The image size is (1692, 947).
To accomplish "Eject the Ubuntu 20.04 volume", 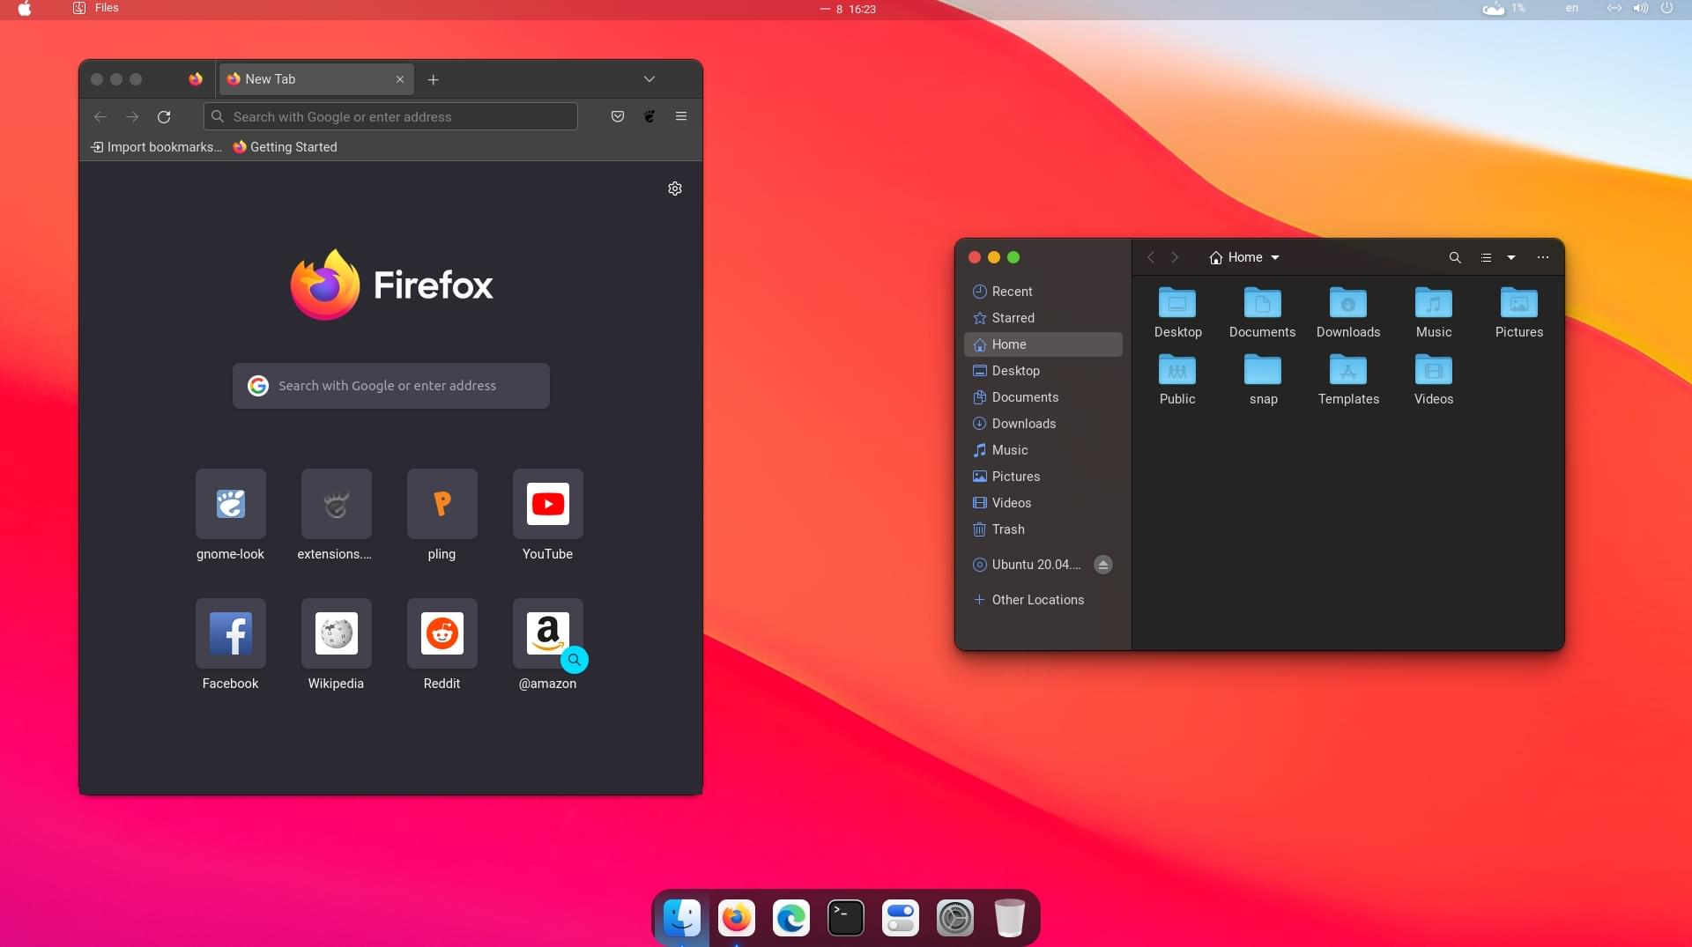I will (x=1103, y=565).
